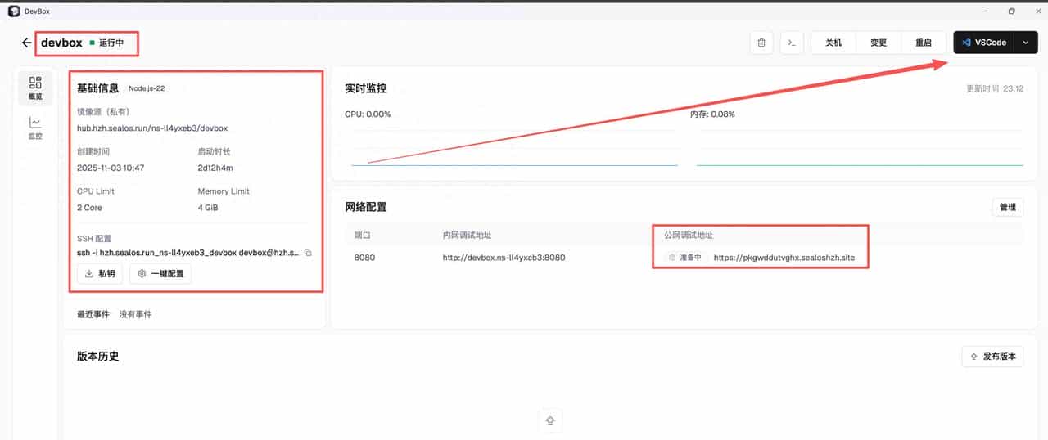Screen dimensions: 1048x440
Task: Click the CPU: 0.00% monitor label
Action: click(368, 114)
